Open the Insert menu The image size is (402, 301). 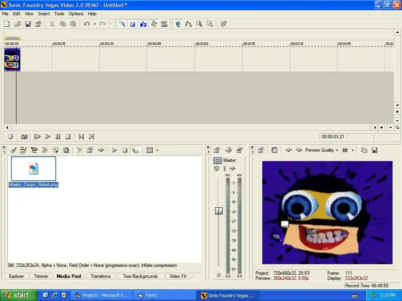[44, 14]
